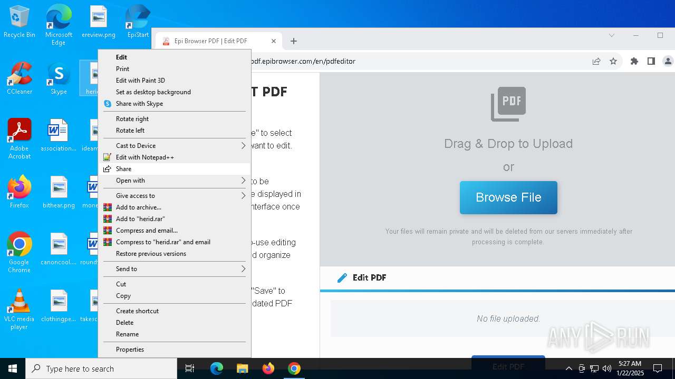675x379 pixels.
Task: Expand the Give access to submenu
Action: coord(175,196)
